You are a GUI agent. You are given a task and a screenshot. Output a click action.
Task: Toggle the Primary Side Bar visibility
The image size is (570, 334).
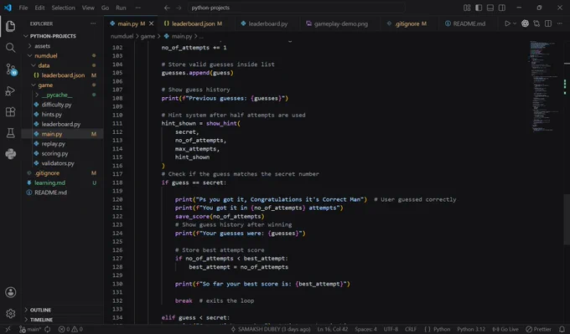[479, 8]
